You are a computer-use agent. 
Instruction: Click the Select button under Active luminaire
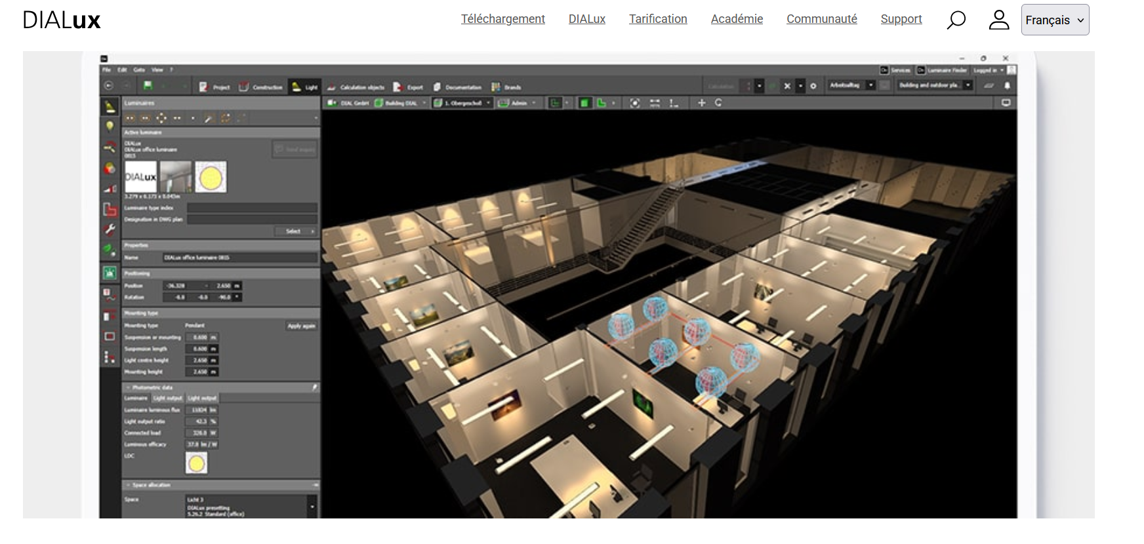coord(295,231)
